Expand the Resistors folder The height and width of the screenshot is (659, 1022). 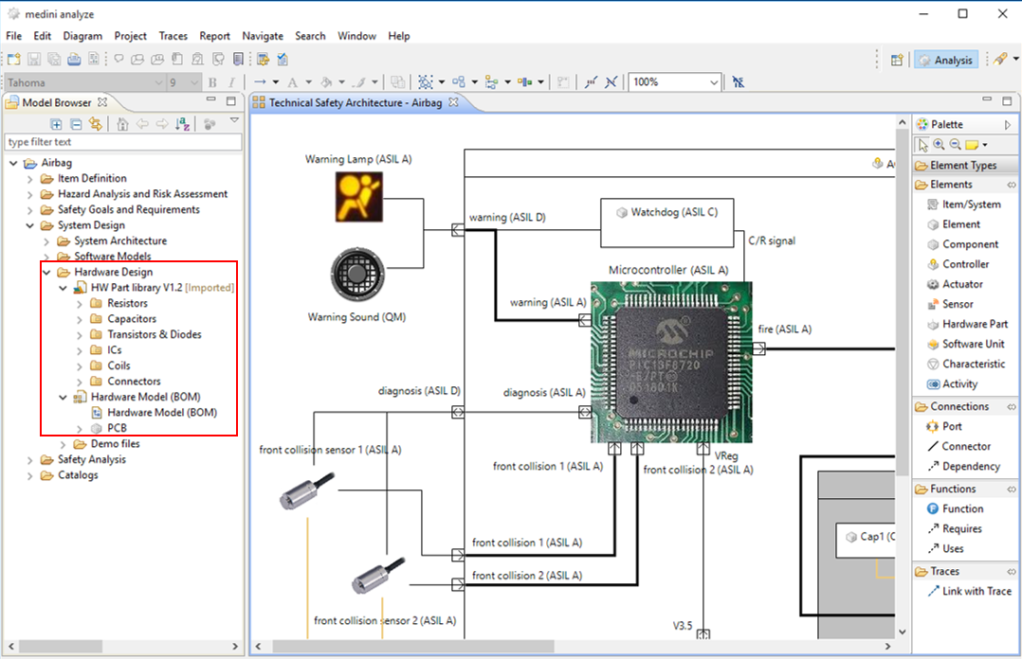tap(80, 304)
